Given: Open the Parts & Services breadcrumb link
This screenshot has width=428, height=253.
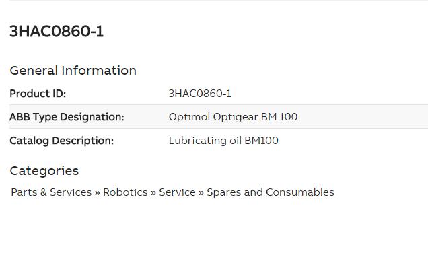Looking at the screenshot, I should coord(51,192).
